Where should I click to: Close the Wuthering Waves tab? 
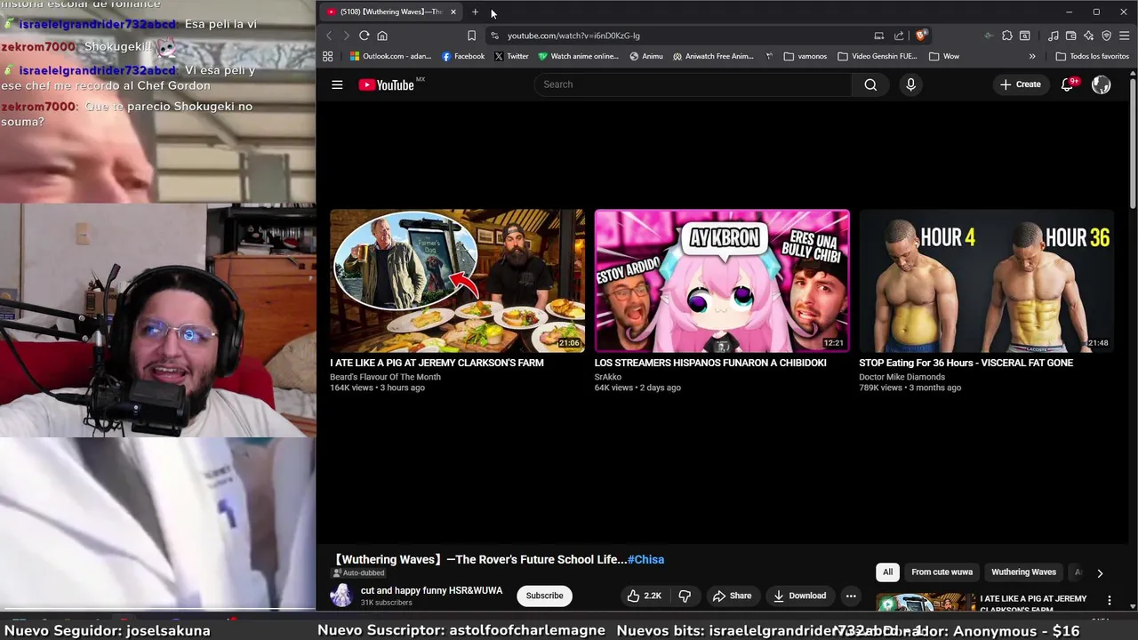click(453, 12)
